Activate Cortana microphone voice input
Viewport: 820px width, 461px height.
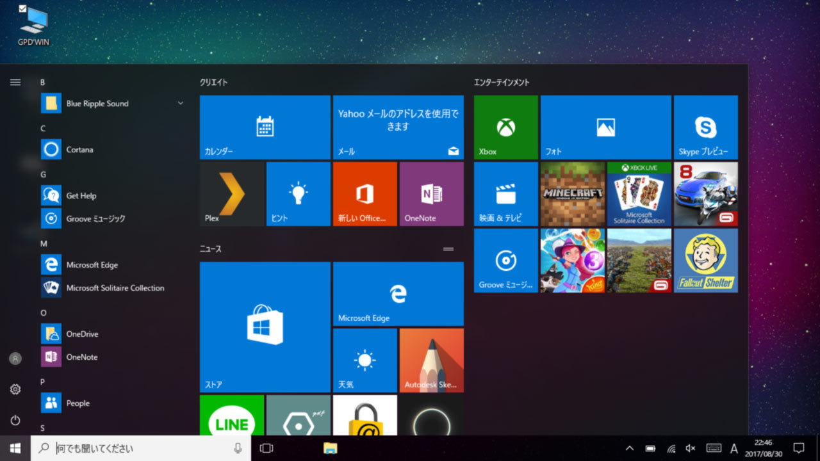(x=238, y=448)
